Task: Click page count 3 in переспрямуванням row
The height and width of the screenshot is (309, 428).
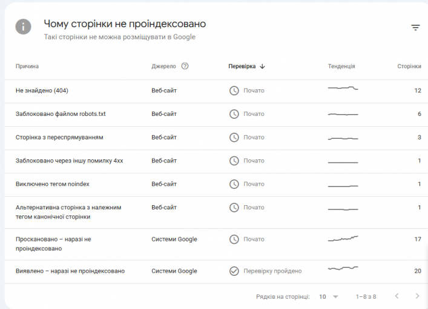Action: pyautogui.click(x=420, y=138)
